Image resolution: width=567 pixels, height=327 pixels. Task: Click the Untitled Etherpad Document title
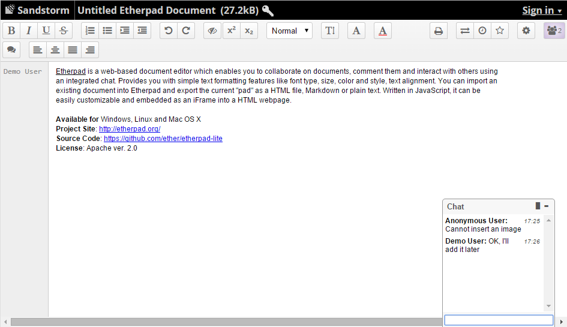point(146,10)
